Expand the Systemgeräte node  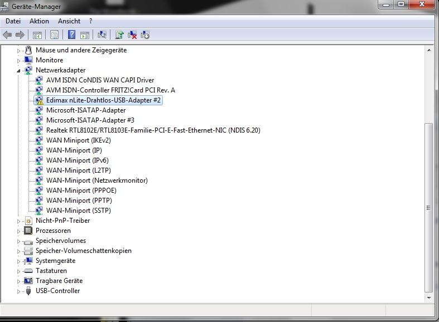tap(18, 262)
